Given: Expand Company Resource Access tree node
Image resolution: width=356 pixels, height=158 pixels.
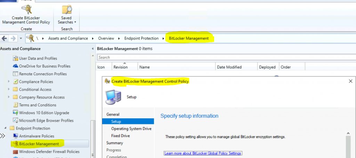Looking at the screenshot, I should tap(9, 97).
